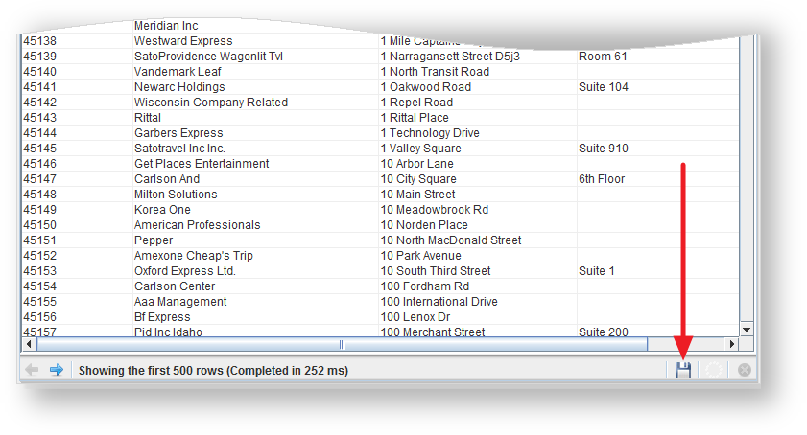Viewport: 807px width, 435px height.
Task: Select Wisconsin Company Related cell
Action: 255,103
